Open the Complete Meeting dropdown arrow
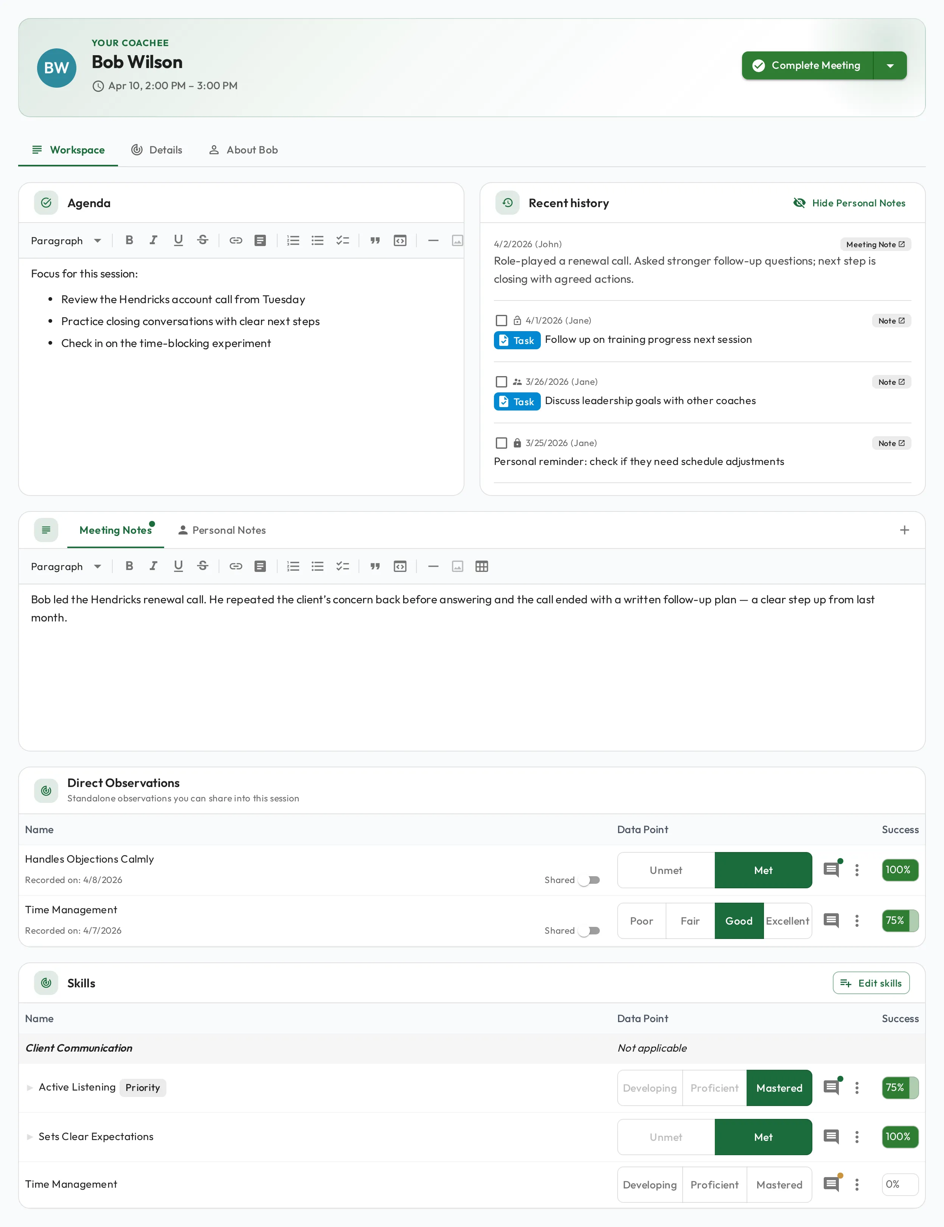Image resolution: width=944 pixels, height=1227 pixels. 890,66
